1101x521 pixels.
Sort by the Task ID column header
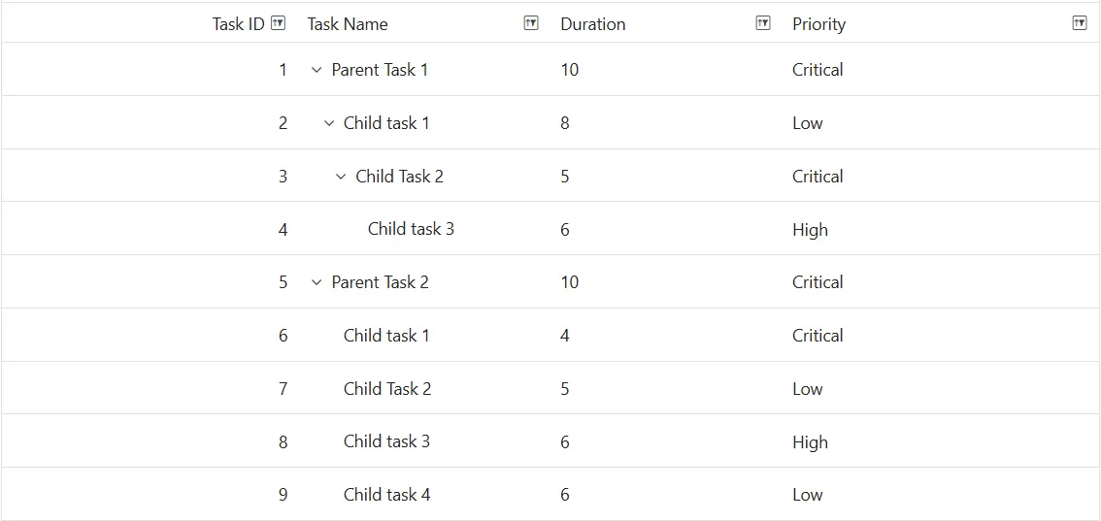238,24
